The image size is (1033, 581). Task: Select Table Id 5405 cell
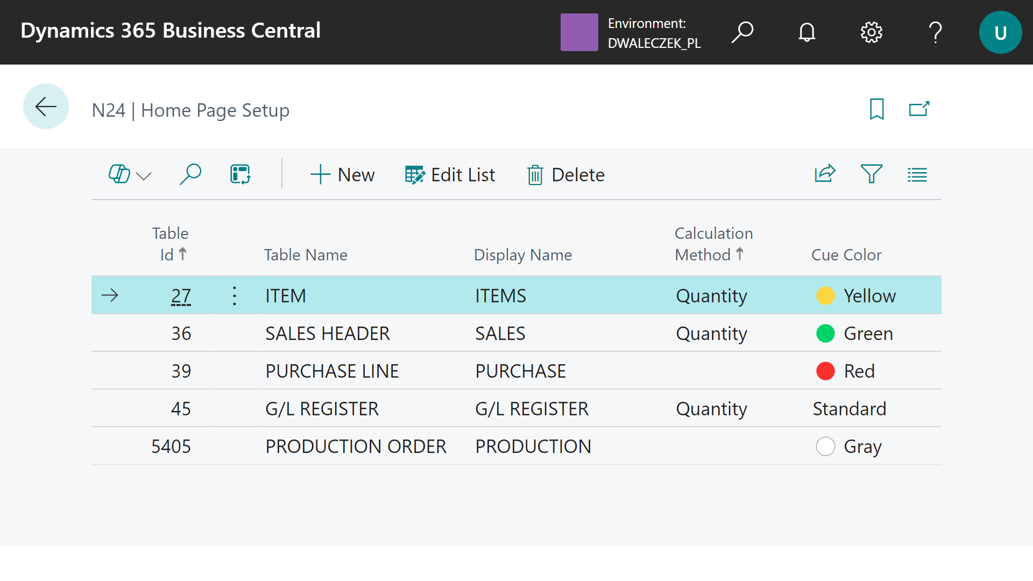[x=171, y=446]
